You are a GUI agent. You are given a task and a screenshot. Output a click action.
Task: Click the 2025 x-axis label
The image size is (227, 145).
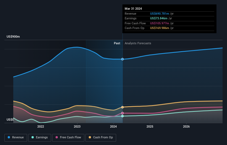coord(150,127)
